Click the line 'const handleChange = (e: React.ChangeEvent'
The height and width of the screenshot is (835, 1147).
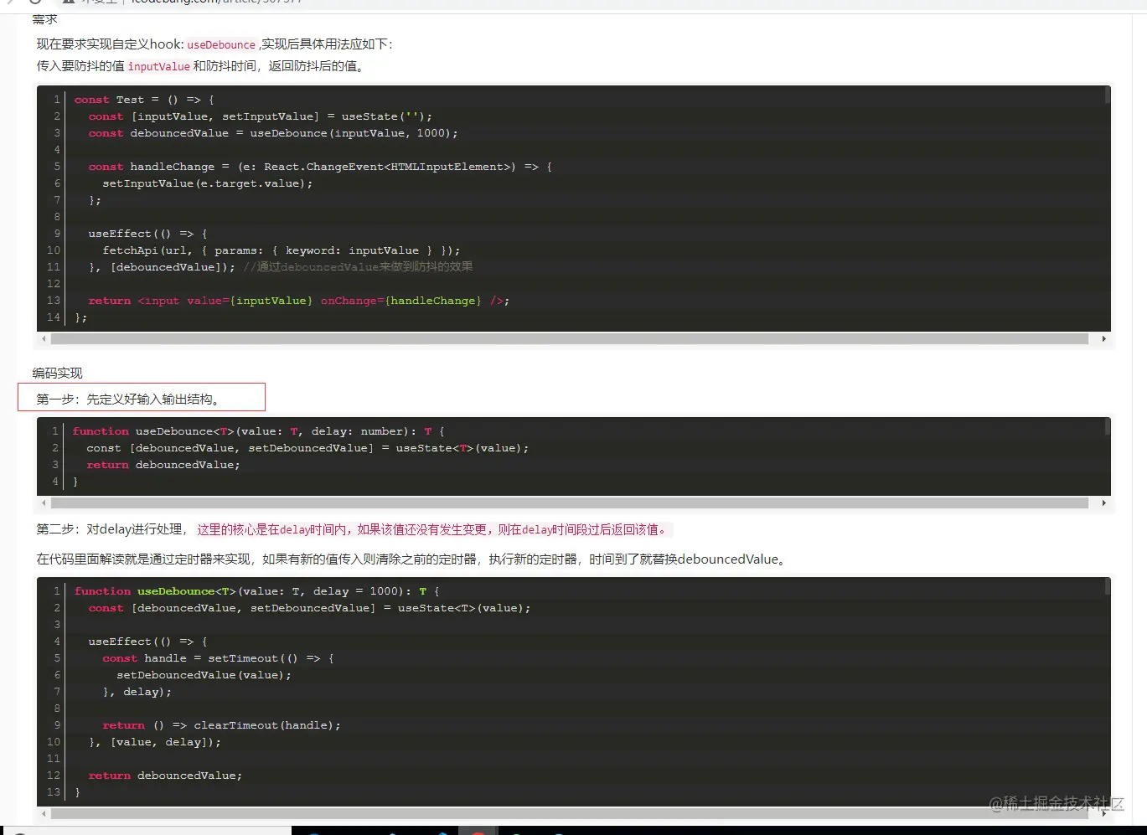point(320,167)
